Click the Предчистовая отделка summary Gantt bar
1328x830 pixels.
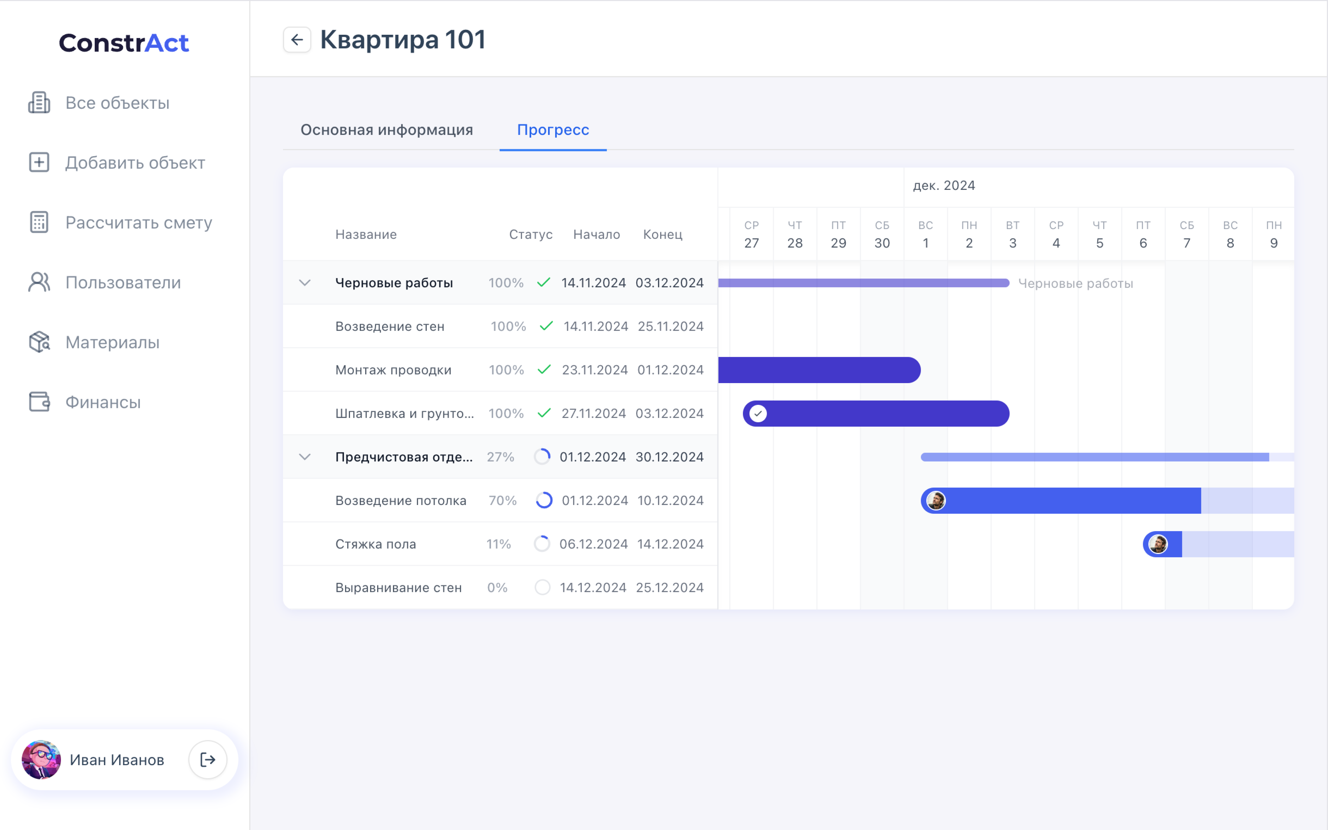[x=1107, y=457]
